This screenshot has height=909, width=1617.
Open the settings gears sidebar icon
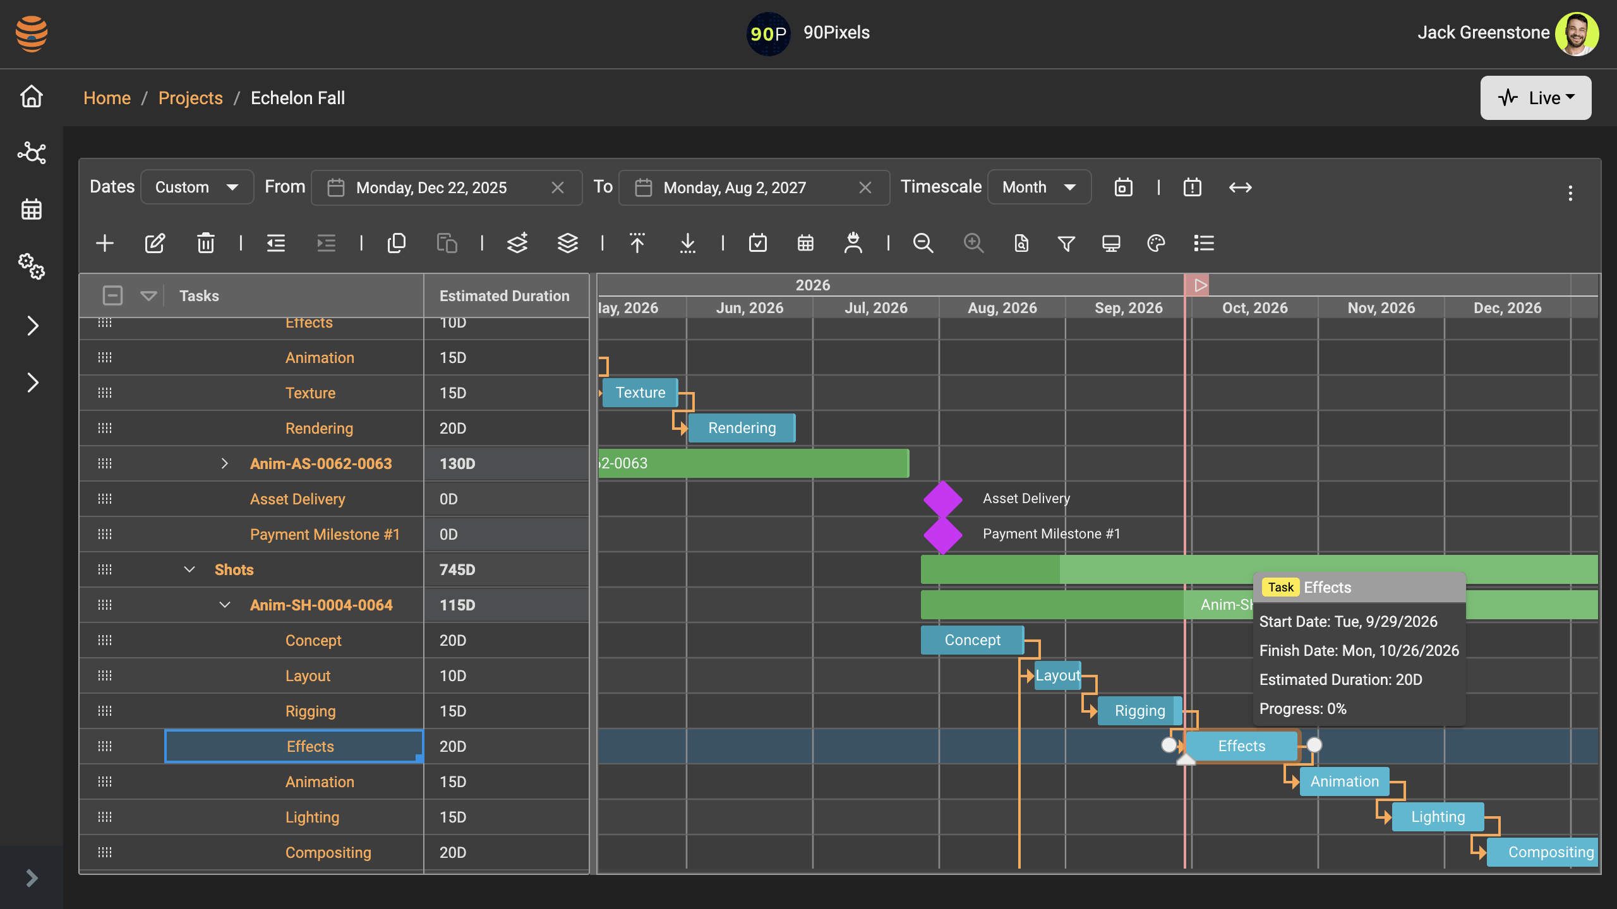click(x=32, y=266)
